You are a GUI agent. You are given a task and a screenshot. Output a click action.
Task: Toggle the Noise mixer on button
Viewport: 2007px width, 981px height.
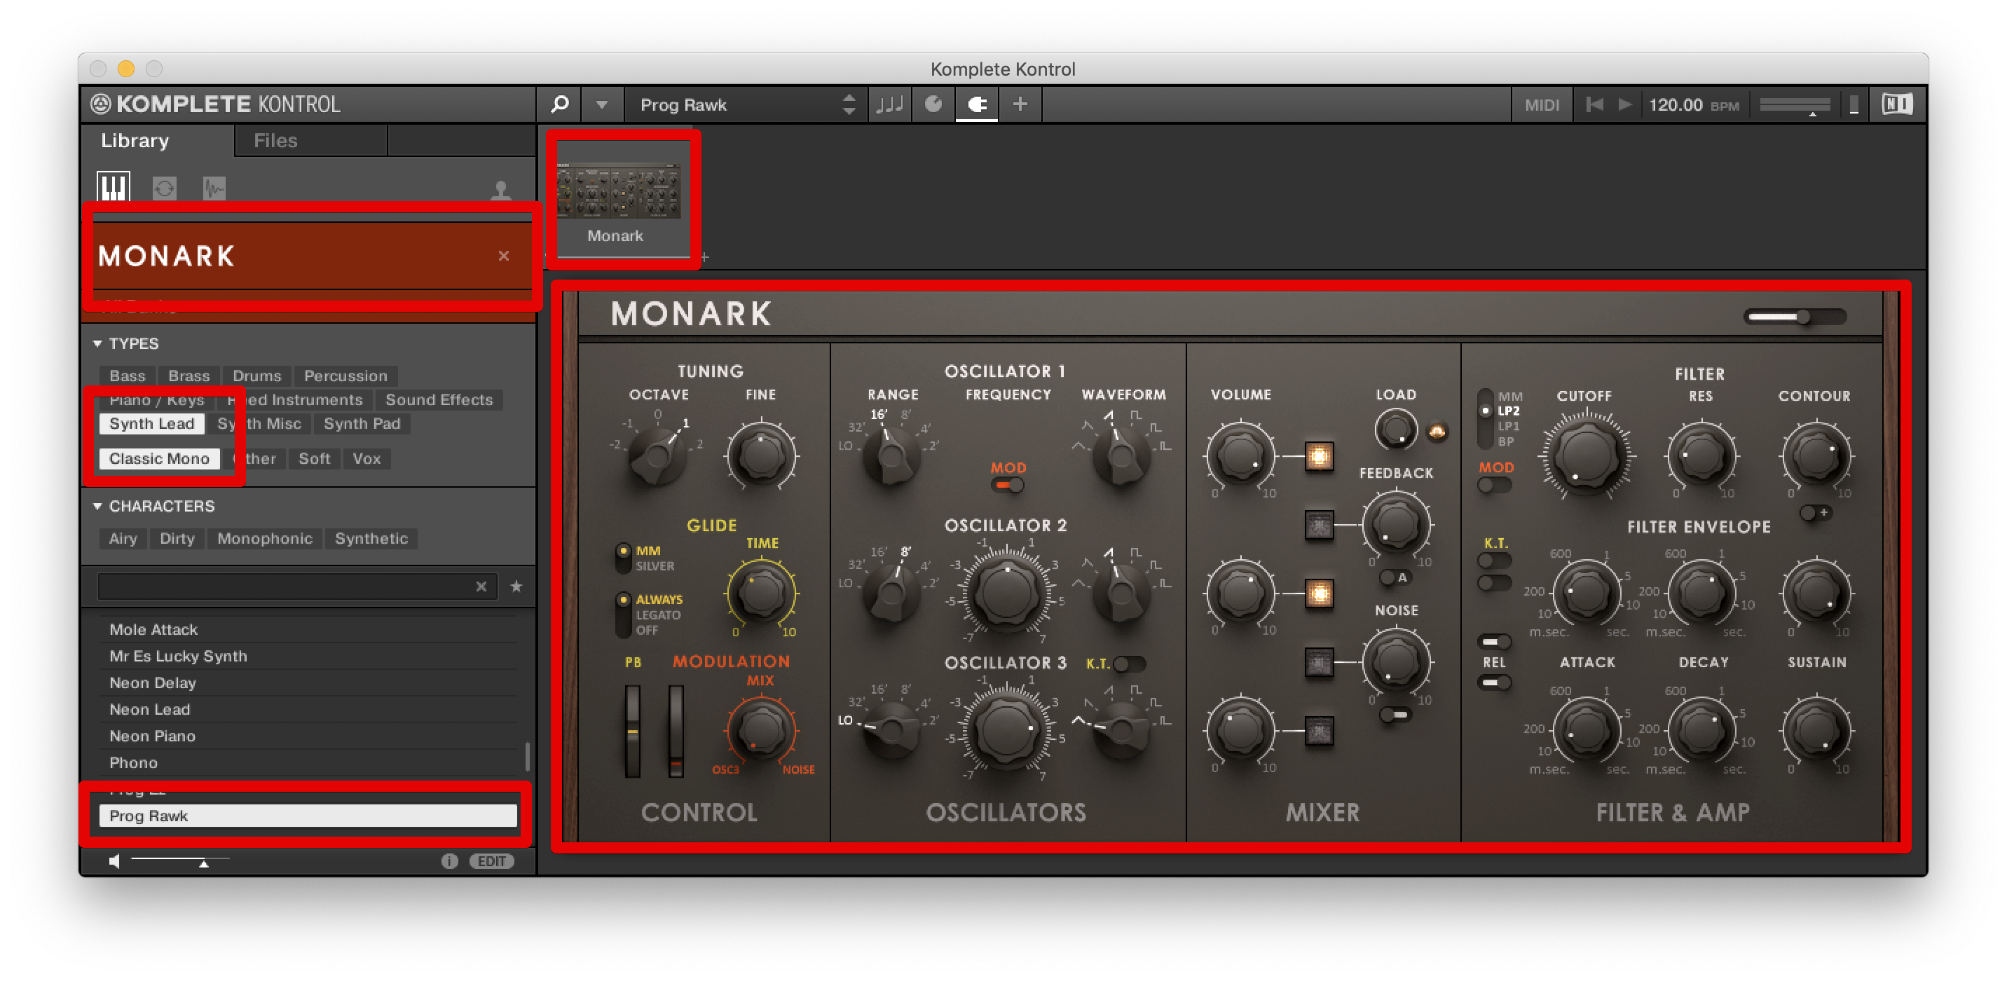click(x=1318, y=663)
